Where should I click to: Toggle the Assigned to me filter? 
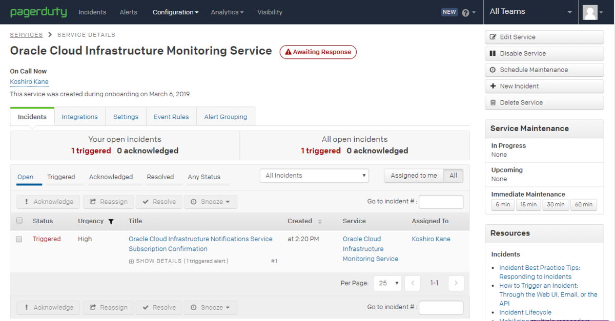point(414,176)
